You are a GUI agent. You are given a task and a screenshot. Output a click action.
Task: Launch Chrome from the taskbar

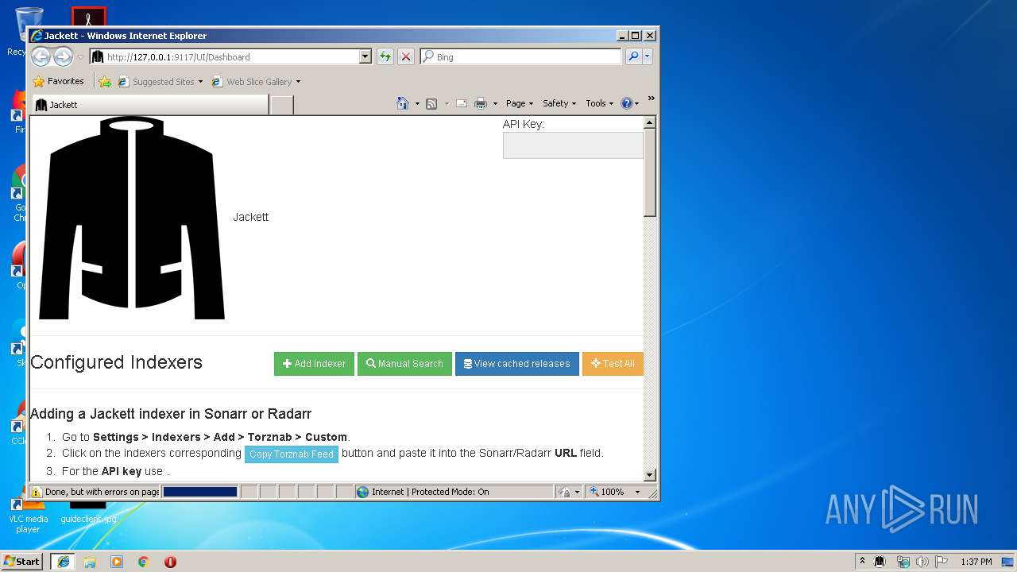[x=144, y=562]
